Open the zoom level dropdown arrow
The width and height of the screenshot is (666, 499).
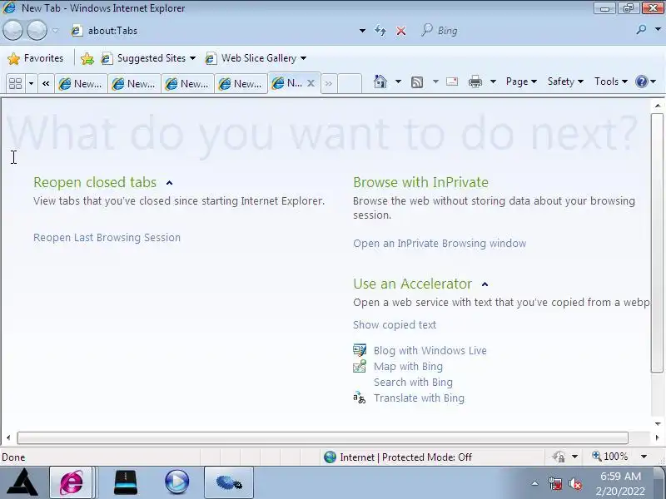pos(644,457)
